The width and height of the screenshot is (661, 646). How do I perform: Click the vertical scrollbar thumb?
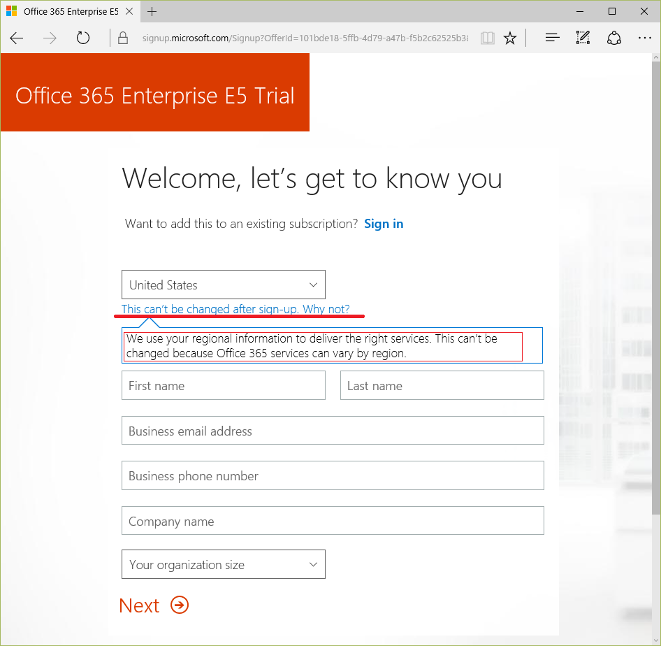coord(656,287)
